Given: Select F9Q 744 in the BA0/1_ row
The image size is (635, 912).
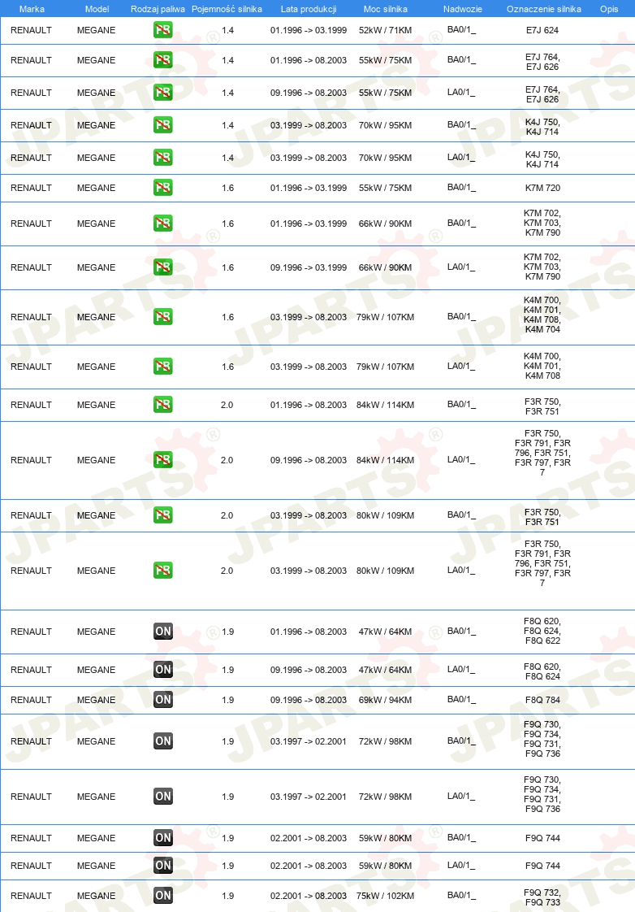Looking at the screenshot, I should click(x=542, y=838).
